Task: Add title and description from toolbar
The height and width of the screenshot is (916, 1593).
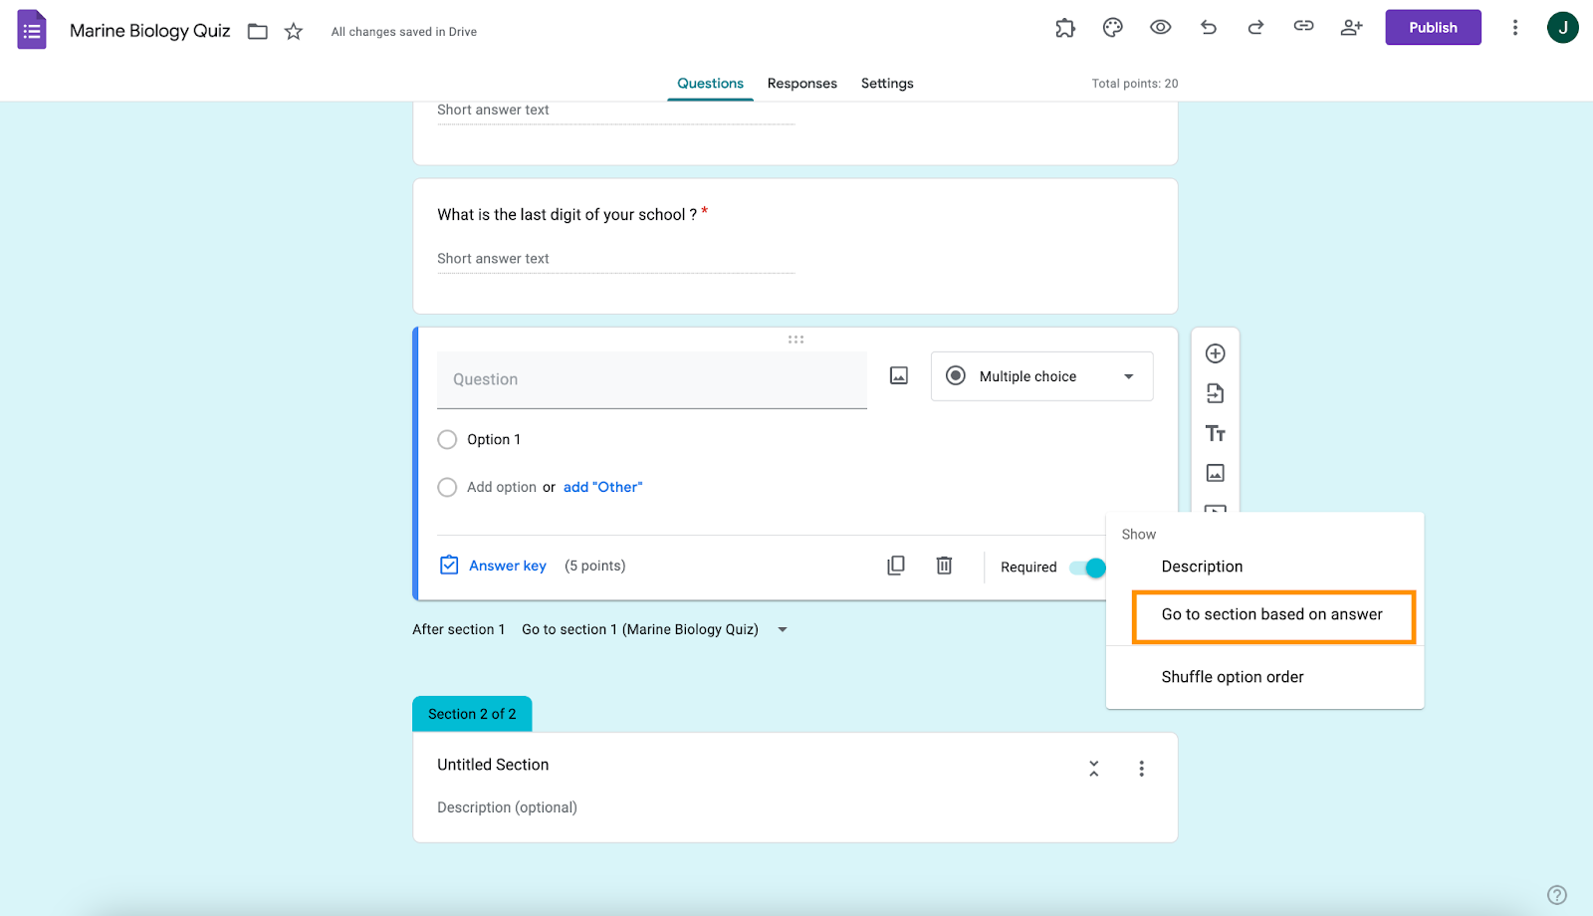Action: 1216,433
